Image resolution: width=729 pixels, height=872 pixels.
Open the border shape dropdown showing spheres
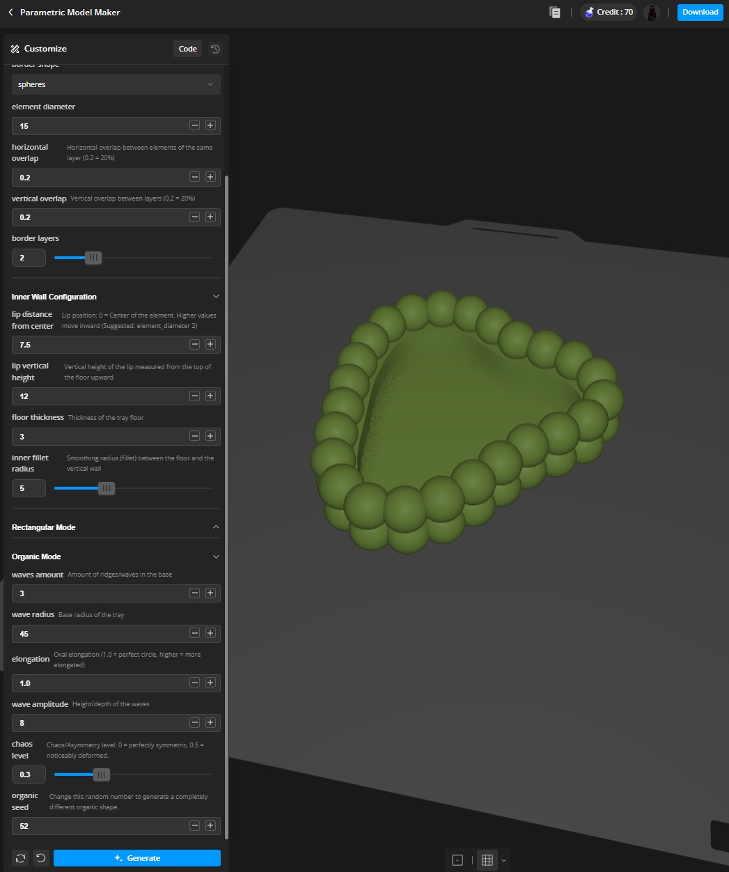click(x=116, y=84)
